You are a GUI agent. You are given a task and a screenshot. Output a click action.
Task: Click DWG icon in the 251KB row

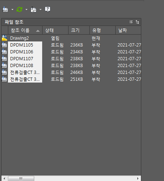click(4, 79)
